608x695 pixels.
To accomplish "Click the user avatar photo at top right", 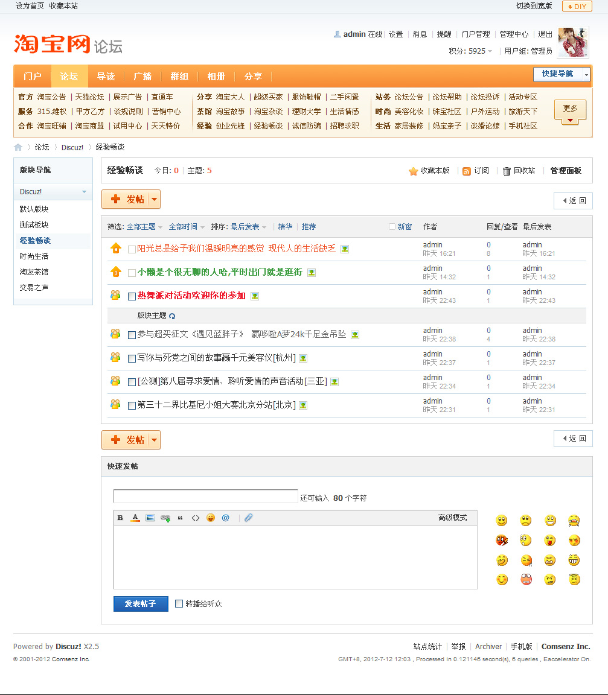I will [x=573, y=42].
